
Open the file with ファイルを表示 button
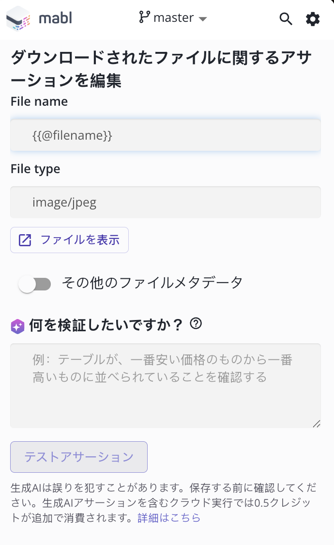pyautogui.click(x=69, y=240)
